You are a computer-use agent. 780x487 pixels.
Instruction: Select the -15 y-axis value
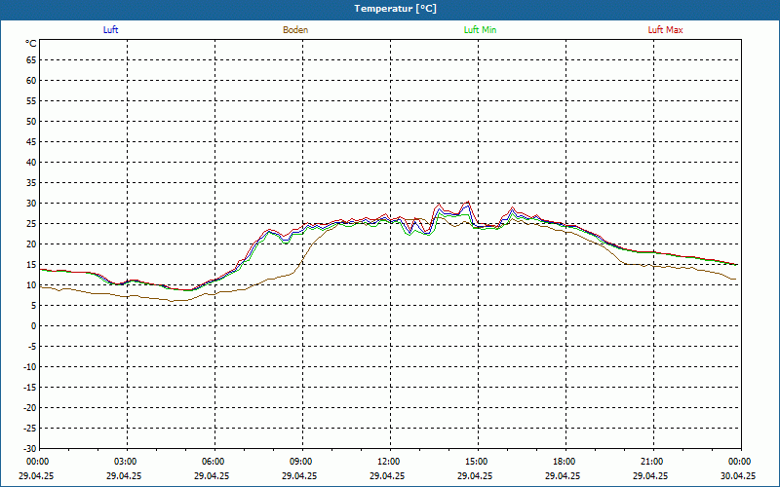click(30, 388)
